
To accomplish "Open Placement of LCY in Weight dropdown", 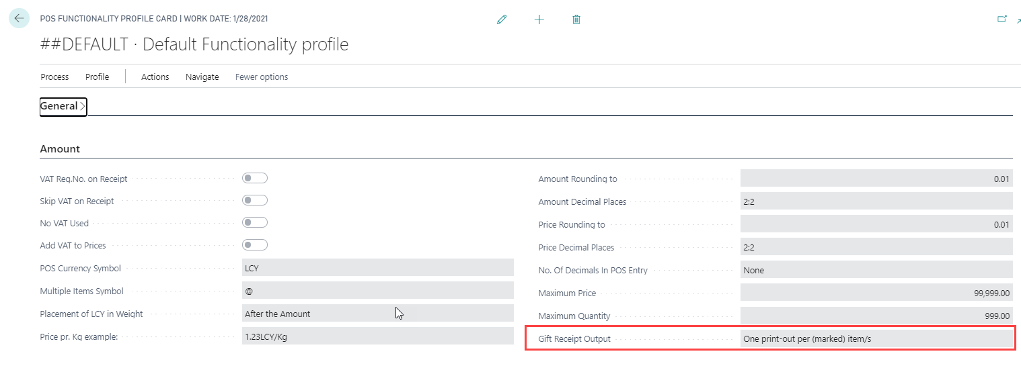I will coord(377,314).
